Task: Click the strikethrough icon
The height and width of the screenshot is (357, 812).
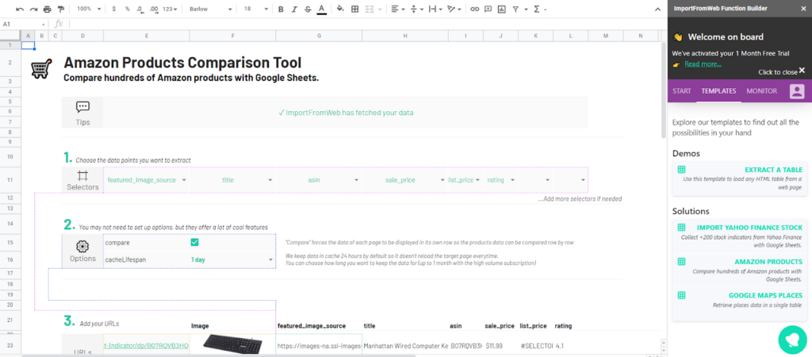Action: click(x=307, y=10)
